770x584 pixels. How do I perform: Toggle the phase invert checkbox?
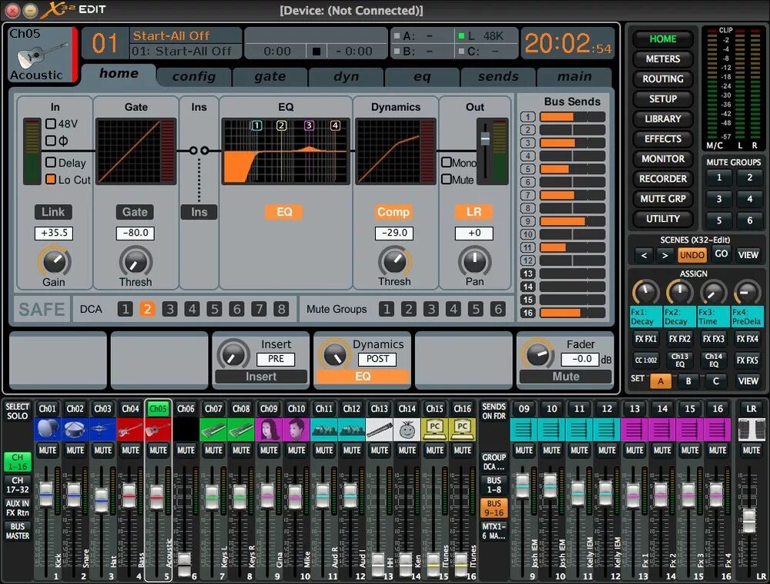tap(51, 141)
